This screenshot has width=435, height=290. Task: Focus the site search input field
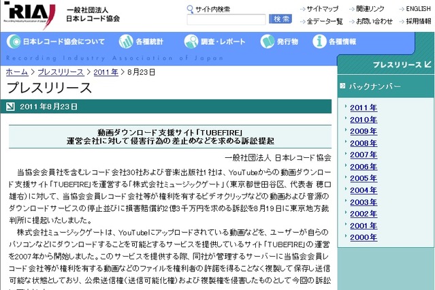(x=226, y=20)
